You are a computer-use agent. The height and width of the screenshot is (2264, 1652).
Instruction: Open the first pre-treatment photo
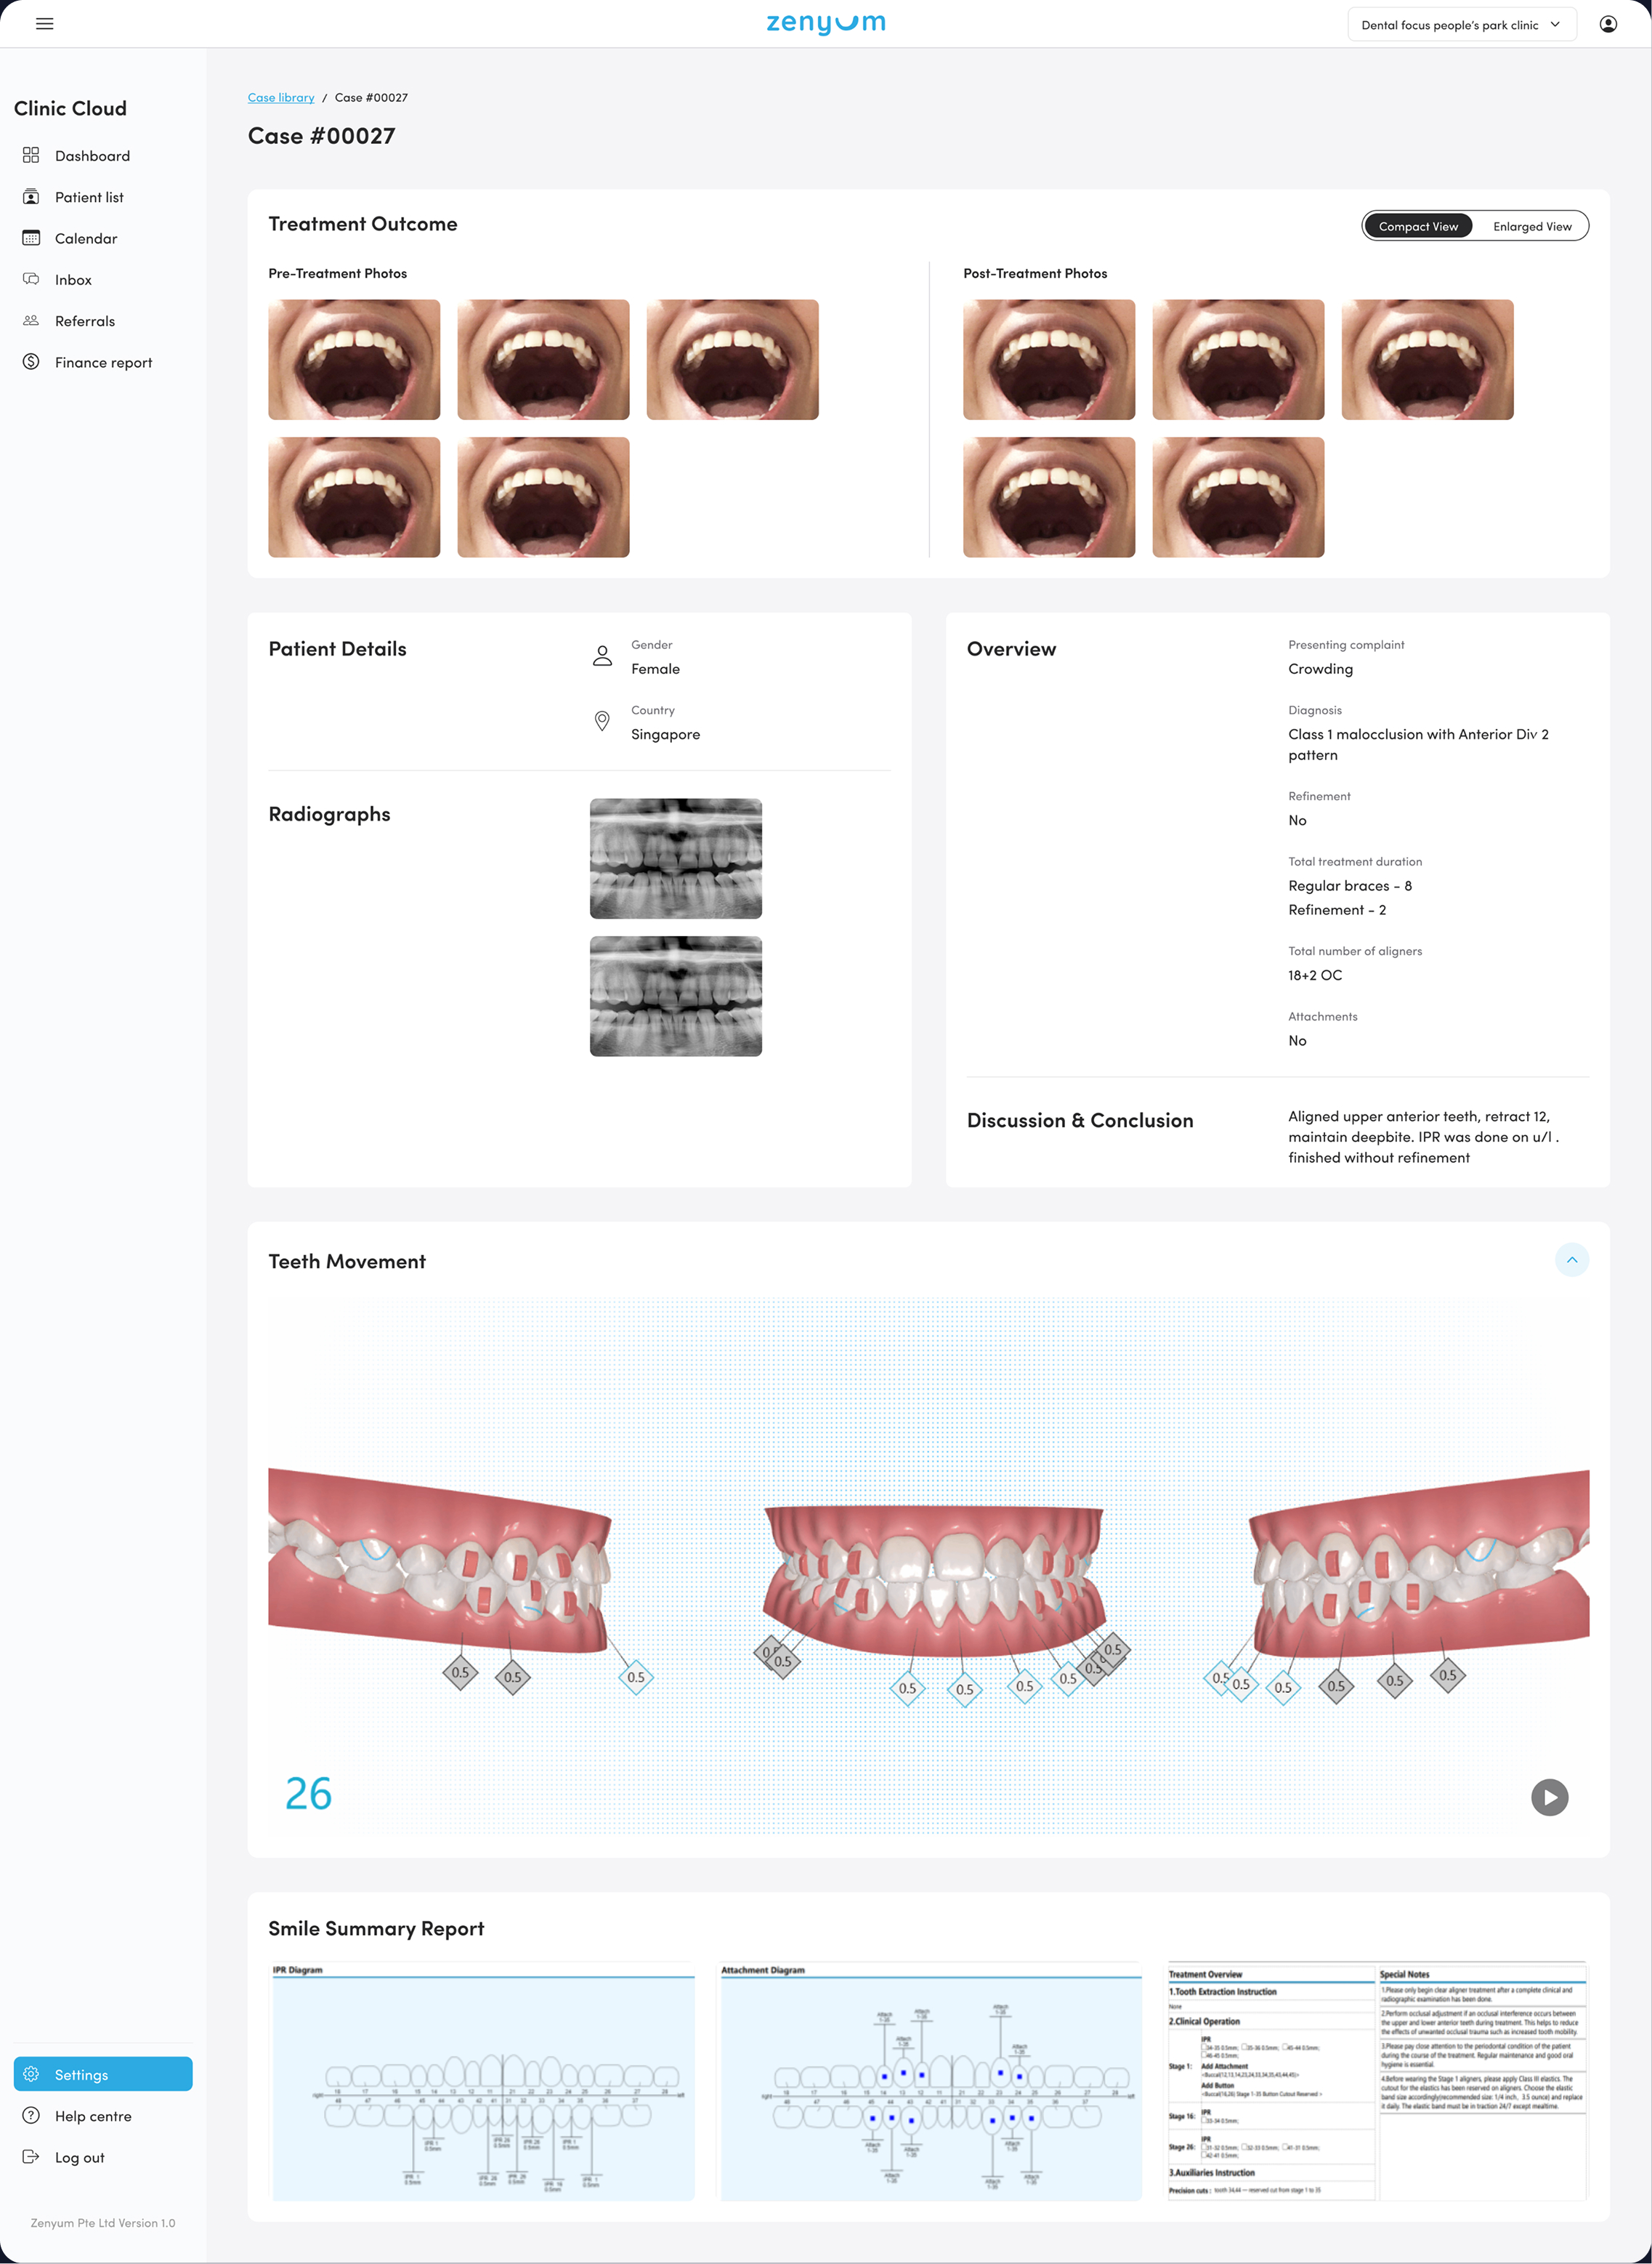(x=354, y=359)
